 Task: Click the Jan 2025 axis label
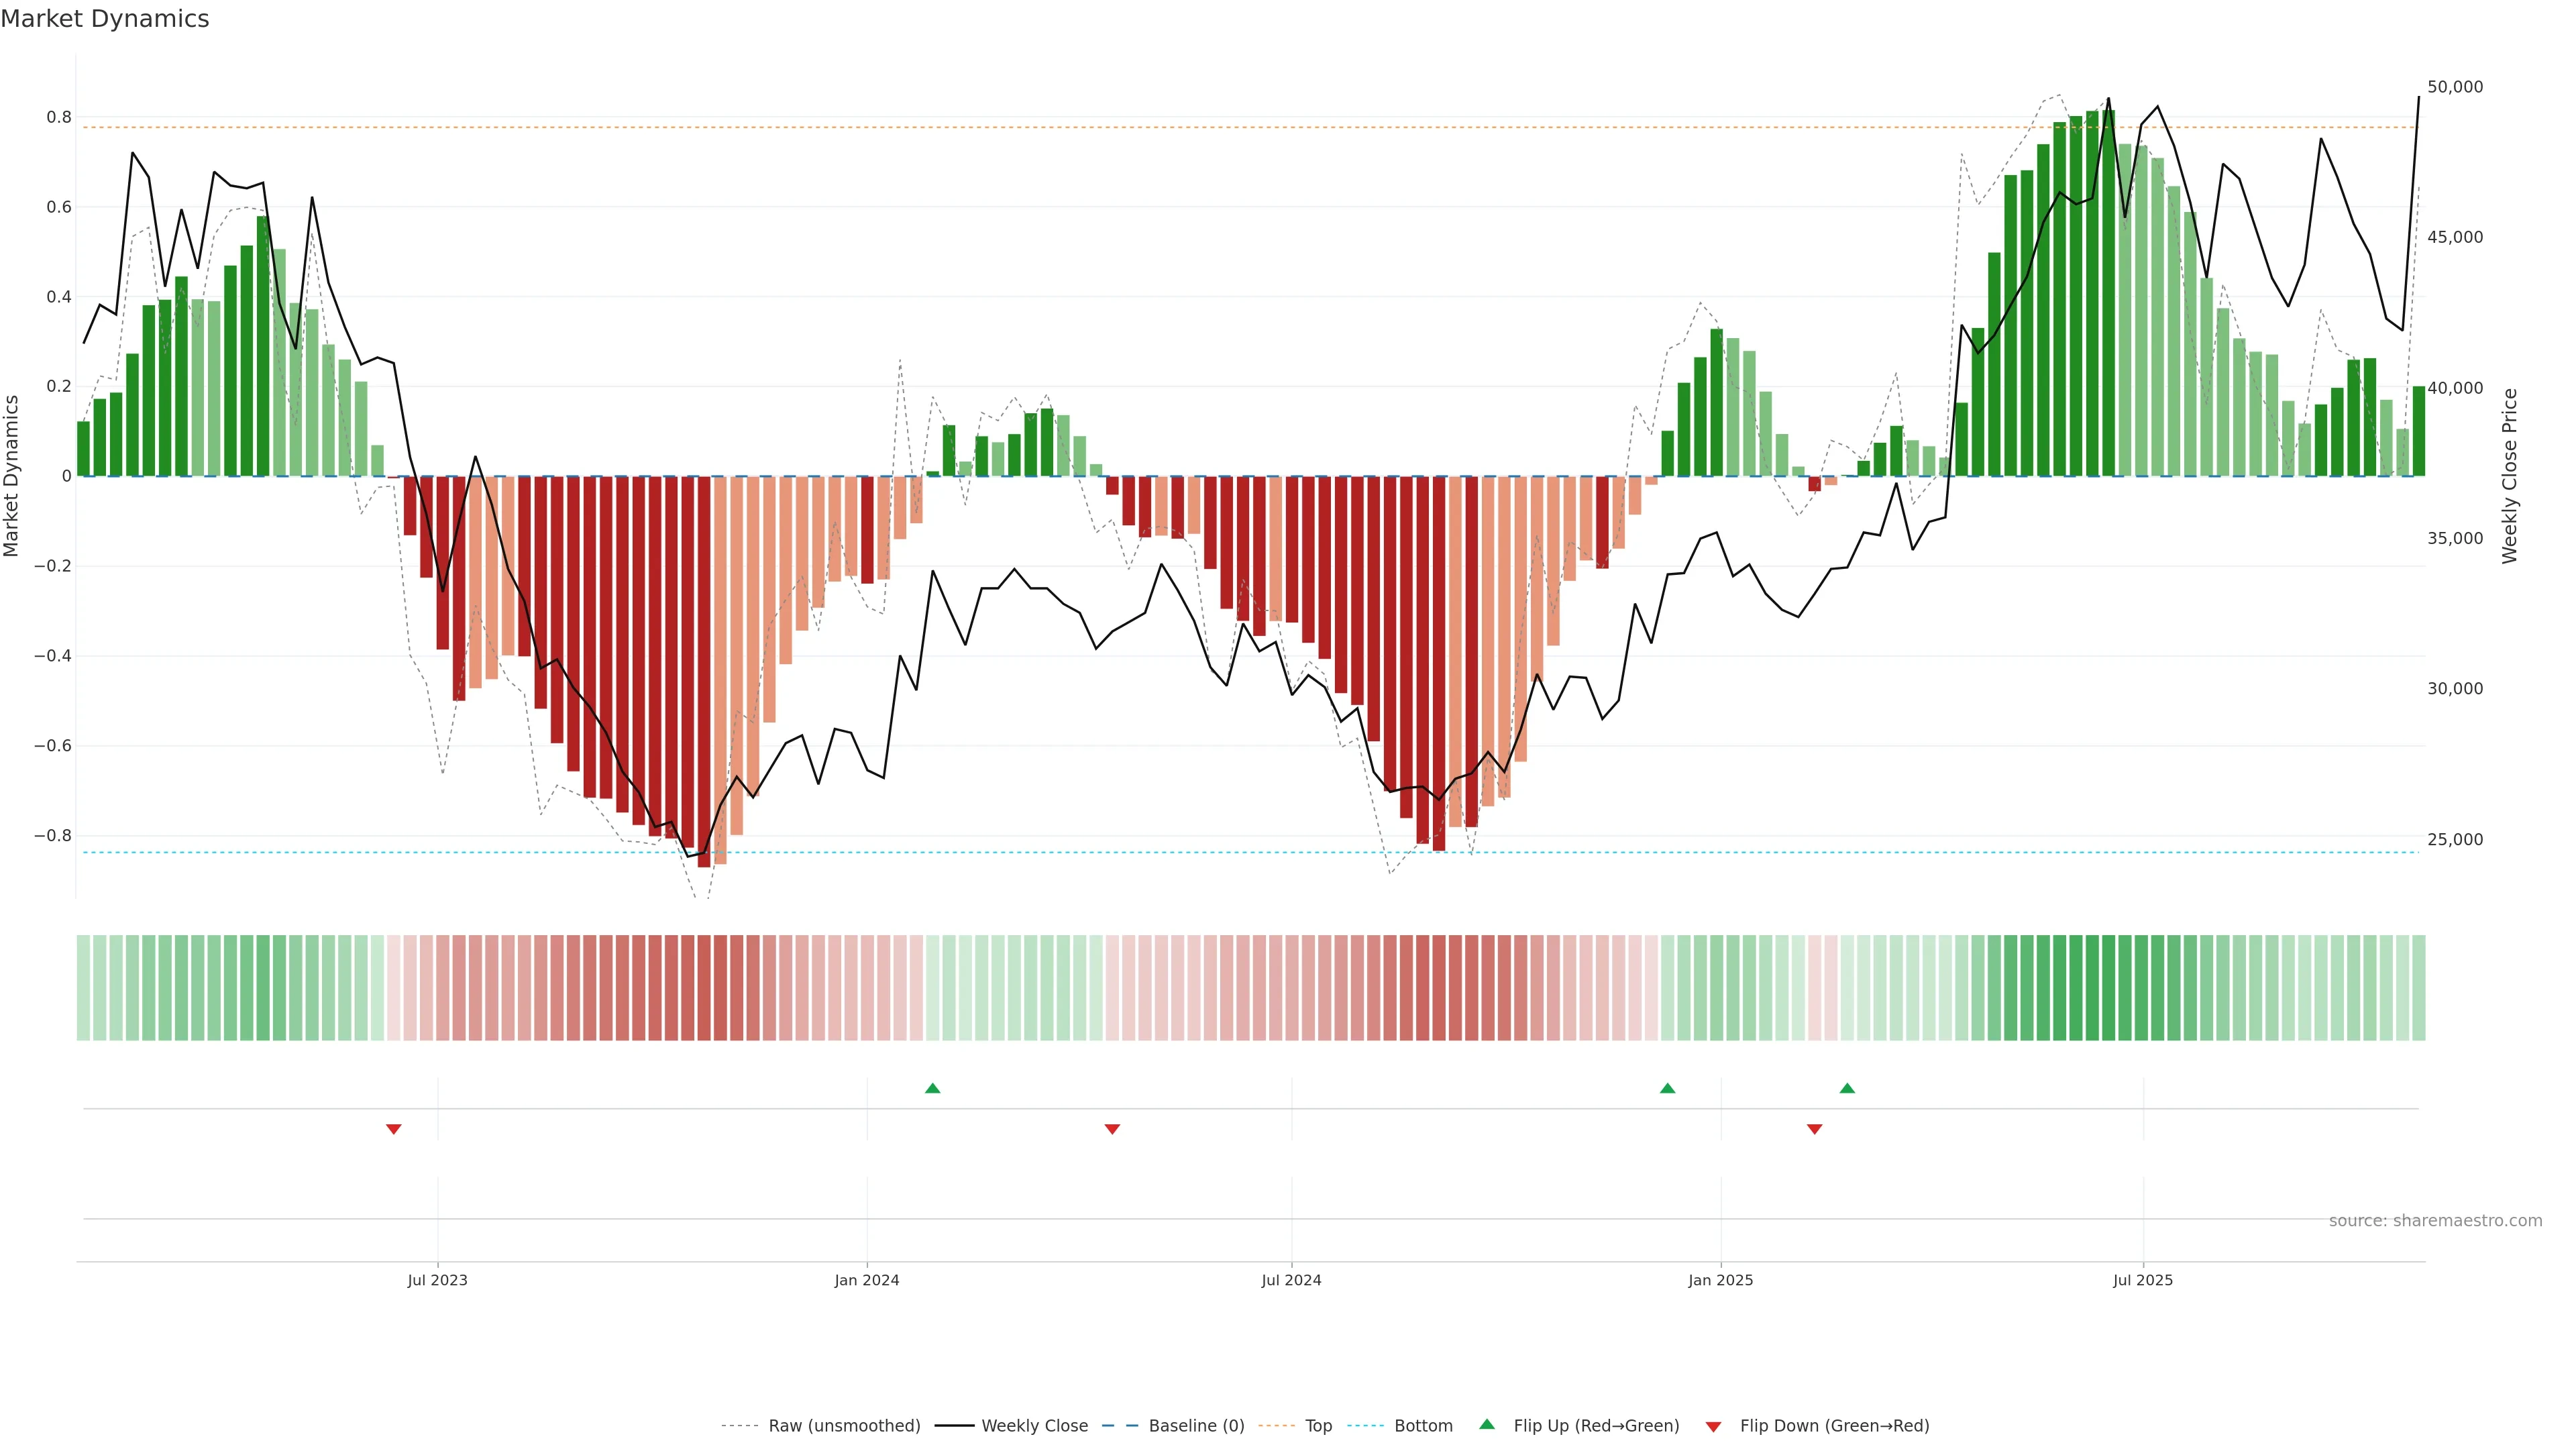1720,1280
